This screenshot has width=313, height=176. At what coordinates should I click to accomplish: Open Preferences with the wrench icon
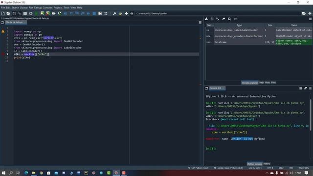[114, 13]
